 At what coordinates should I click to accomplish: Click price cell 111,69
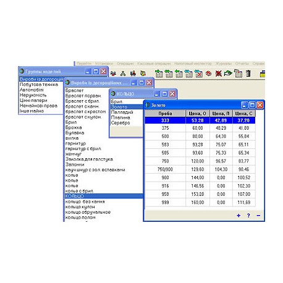pyautogui.click(x=244, y=202)
